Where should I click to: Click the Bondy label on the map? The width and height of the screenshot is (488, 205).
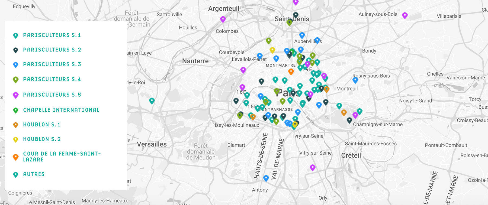(x=369, y=51)
